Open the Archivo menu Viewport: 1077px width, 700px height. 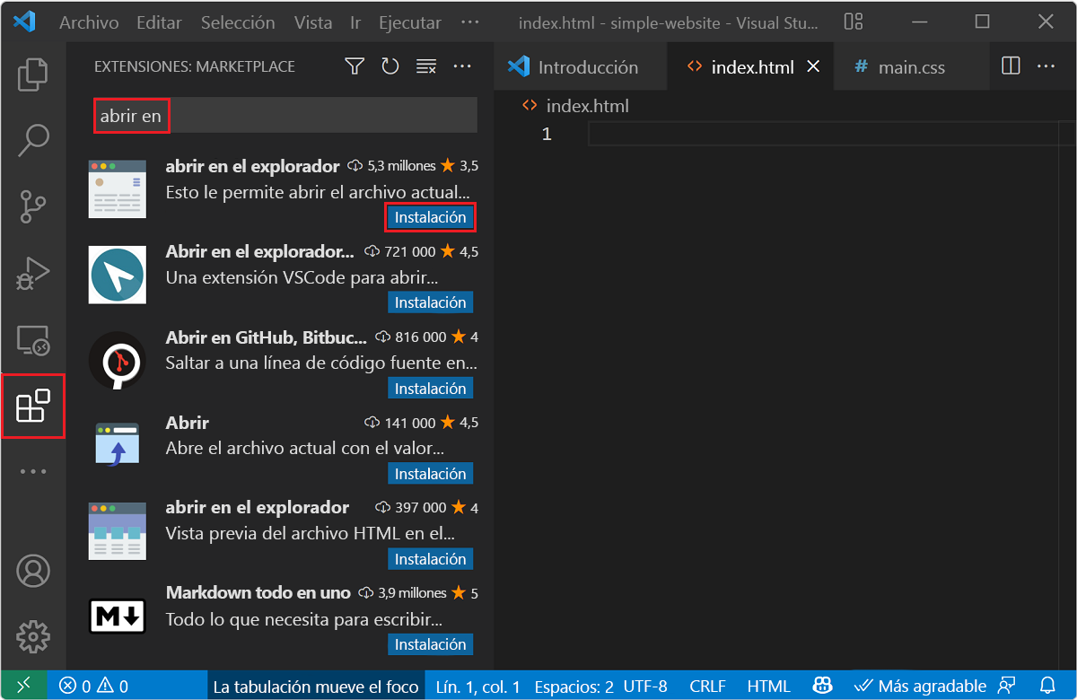coord(89,22)
